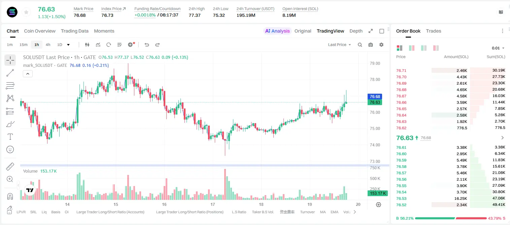510x225 pixels.
Task: Open the Last Price dropdown
Action: tap(339, 45)
